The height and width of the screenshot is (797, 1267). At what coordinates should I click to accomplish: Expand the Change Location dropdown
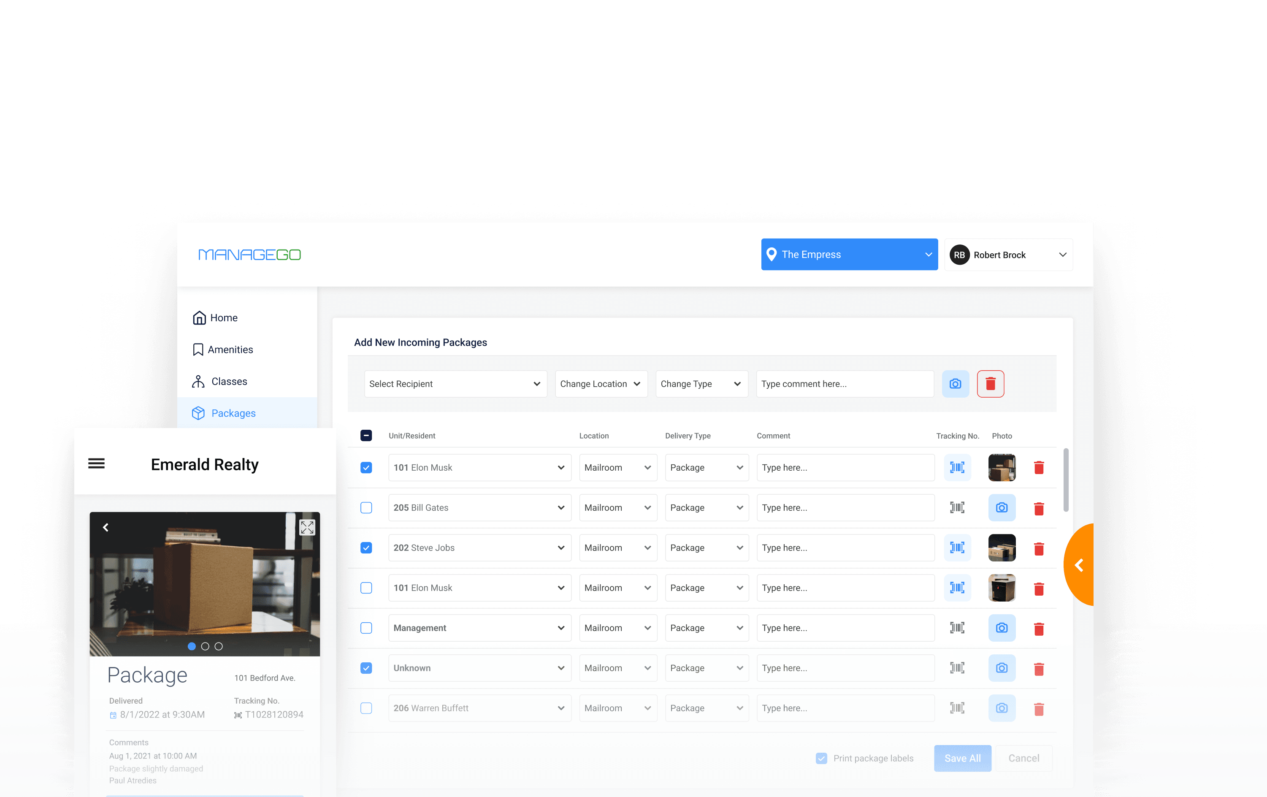pyautogui.click(x=600, y=384)
